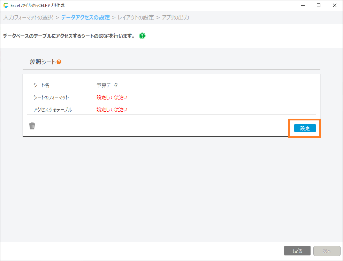Delete the sheet using the trash icon
Image resolution: width=343 pixels, height=261 pixels.
(x=32, y=126)
